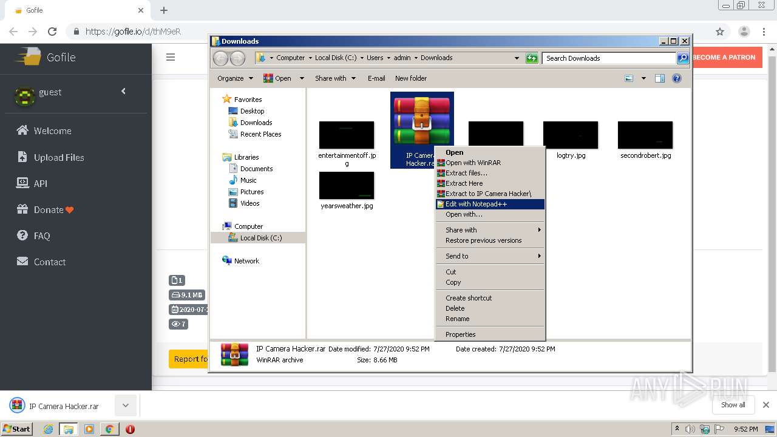
Task: Bookmark page with Chrome star icon
Action: pos(720,32)
